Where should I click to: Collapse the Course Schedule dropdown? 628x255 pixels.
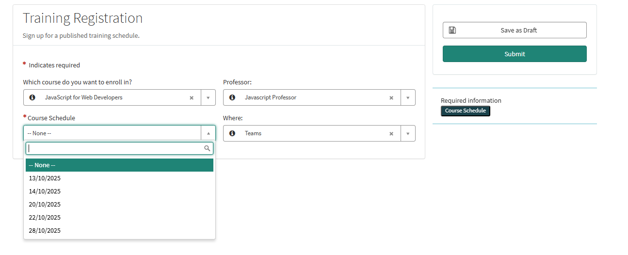208,133
